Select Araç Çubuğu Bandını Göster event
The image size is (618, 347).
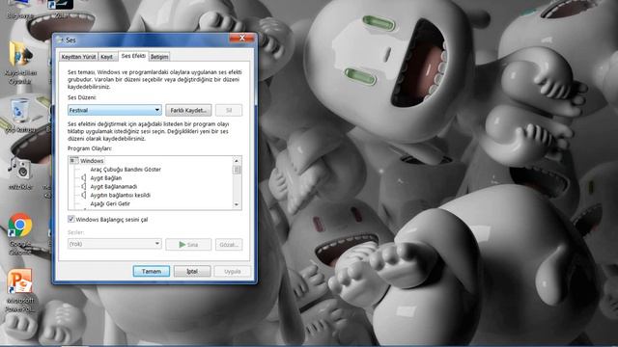[x=126, y=170]
